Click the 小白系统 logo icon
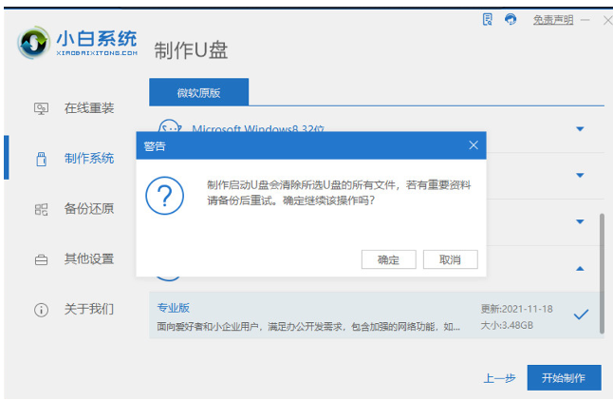Screen dimensions: 613x401 (x=33, y=43)
